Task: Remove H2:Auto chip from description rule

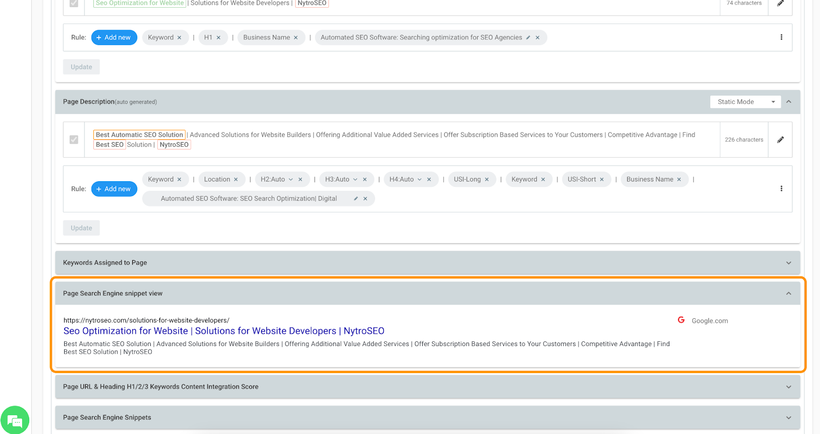Action: (x=300, y=179)
